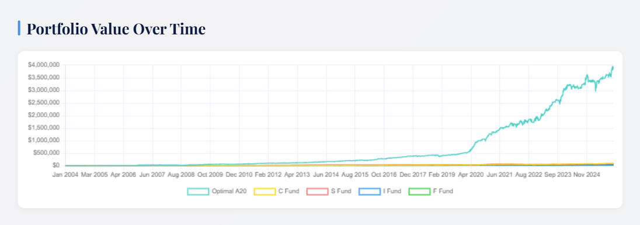Viewport: 640px width, 225px height.
Task: Click the Dec 2017 x-axis label
Action: tap(413, 174)
